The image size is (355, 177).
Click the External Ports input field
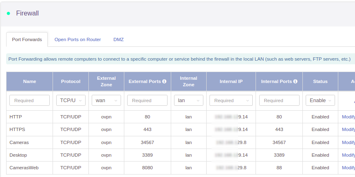[147, 101]
